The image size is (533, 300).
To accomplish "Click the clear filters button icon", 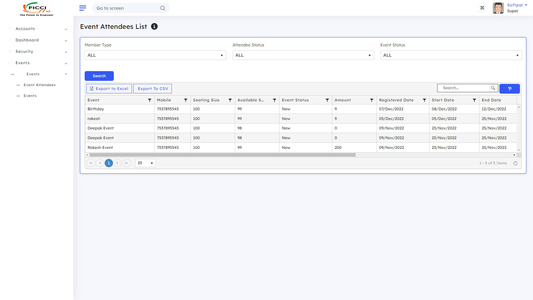I will click(x=509, y=89).
